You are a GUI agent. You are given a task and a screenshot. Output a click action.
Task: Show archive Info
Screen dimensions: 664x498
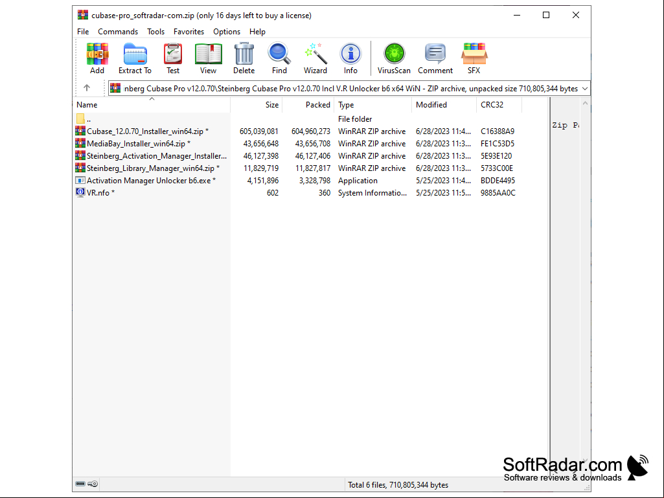(350, 54)
